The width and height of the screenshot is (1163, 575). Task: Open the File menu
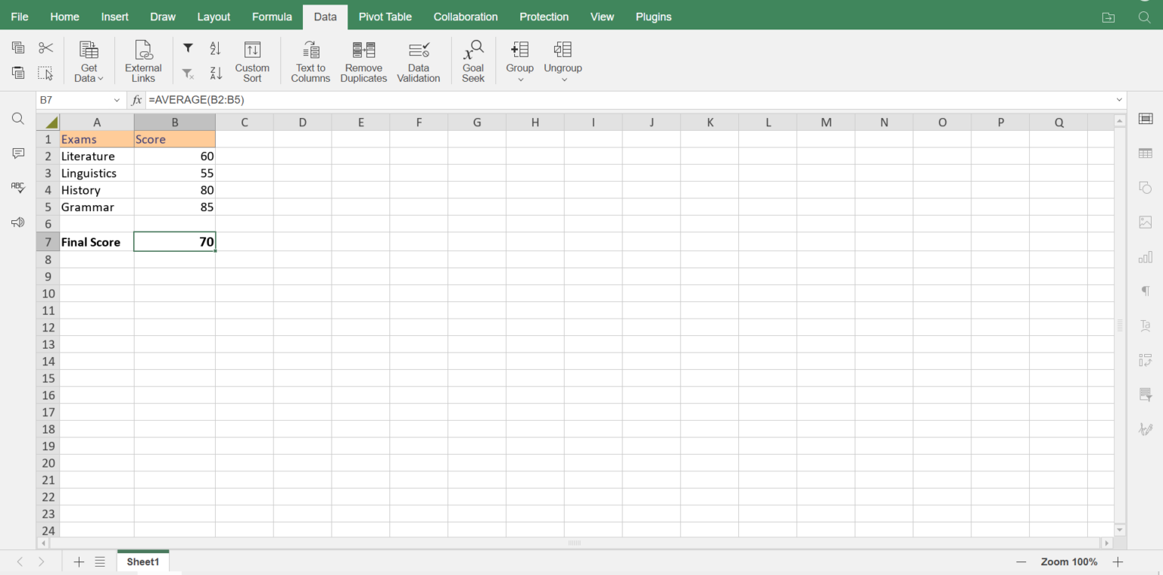(20, 17)
